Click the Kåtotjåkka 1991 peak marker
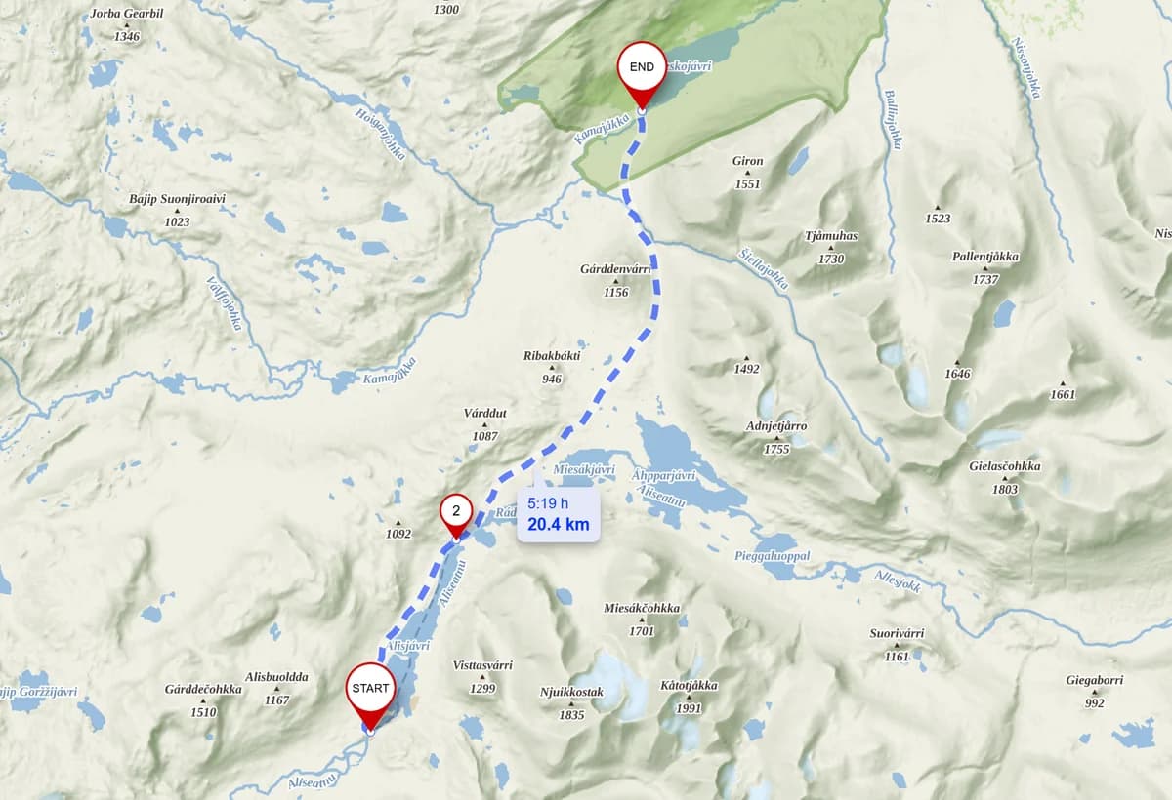1172x800 pixels. point(689,697)
